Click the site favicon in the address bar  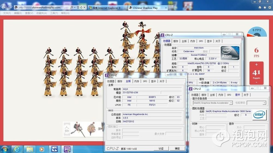click(x=16, y=7)
